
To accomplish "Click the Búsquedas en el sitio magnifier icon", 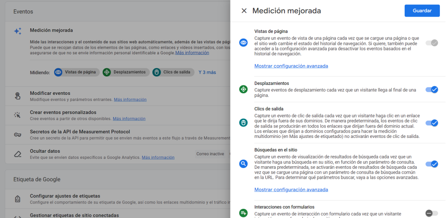I will (x=243, y=164).
